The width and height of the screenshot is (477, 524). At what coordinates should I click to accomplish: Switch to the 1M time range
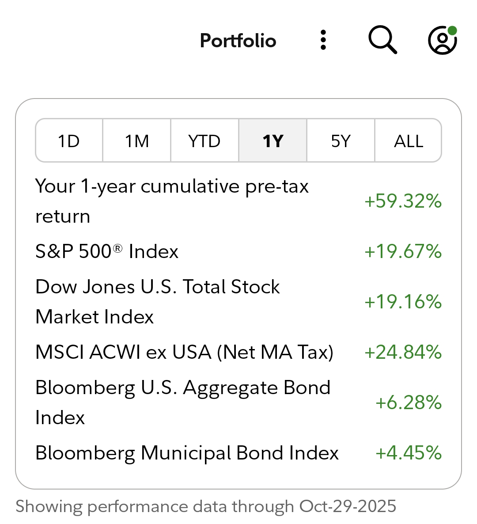click(137, 141)
